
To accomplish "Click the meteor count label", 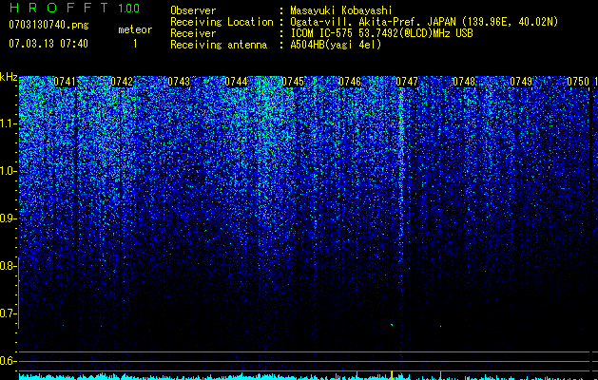I will tap(135, 29).
